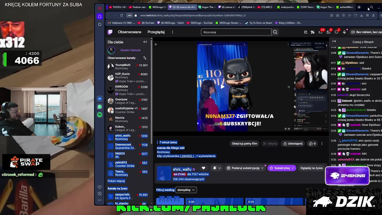Open the browser downloads icon

[361, 15]
